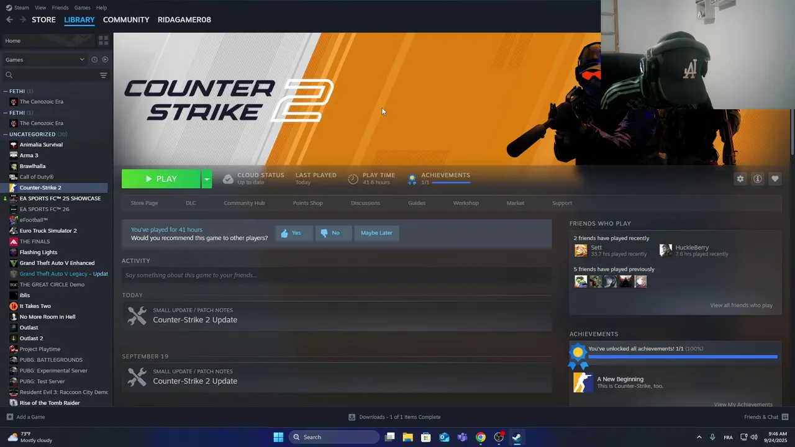Click Sett's friend avatar

581,250
